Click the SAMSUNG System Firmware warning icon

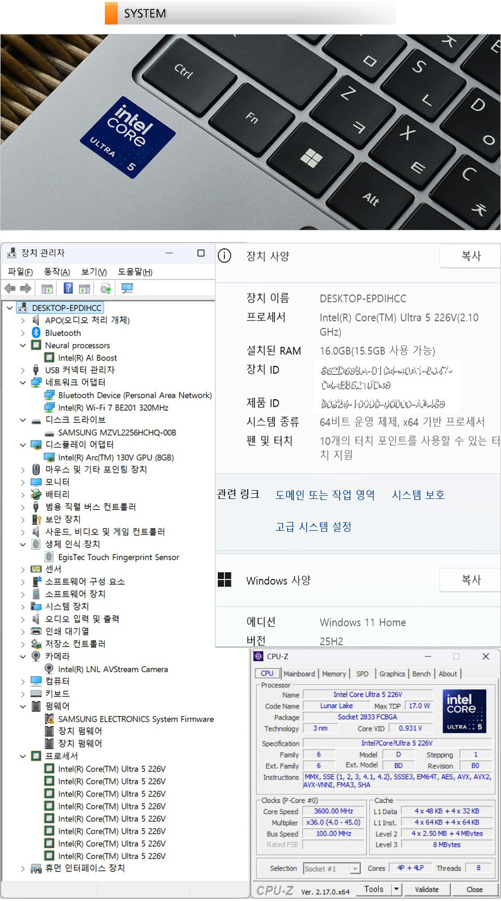click(x=50, y=719)
